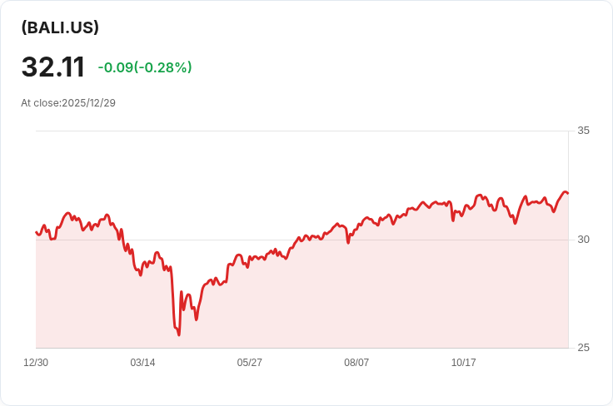Click the (BALI.US) ticker title
Screen dimensions: 613x406
pos(60,27)
